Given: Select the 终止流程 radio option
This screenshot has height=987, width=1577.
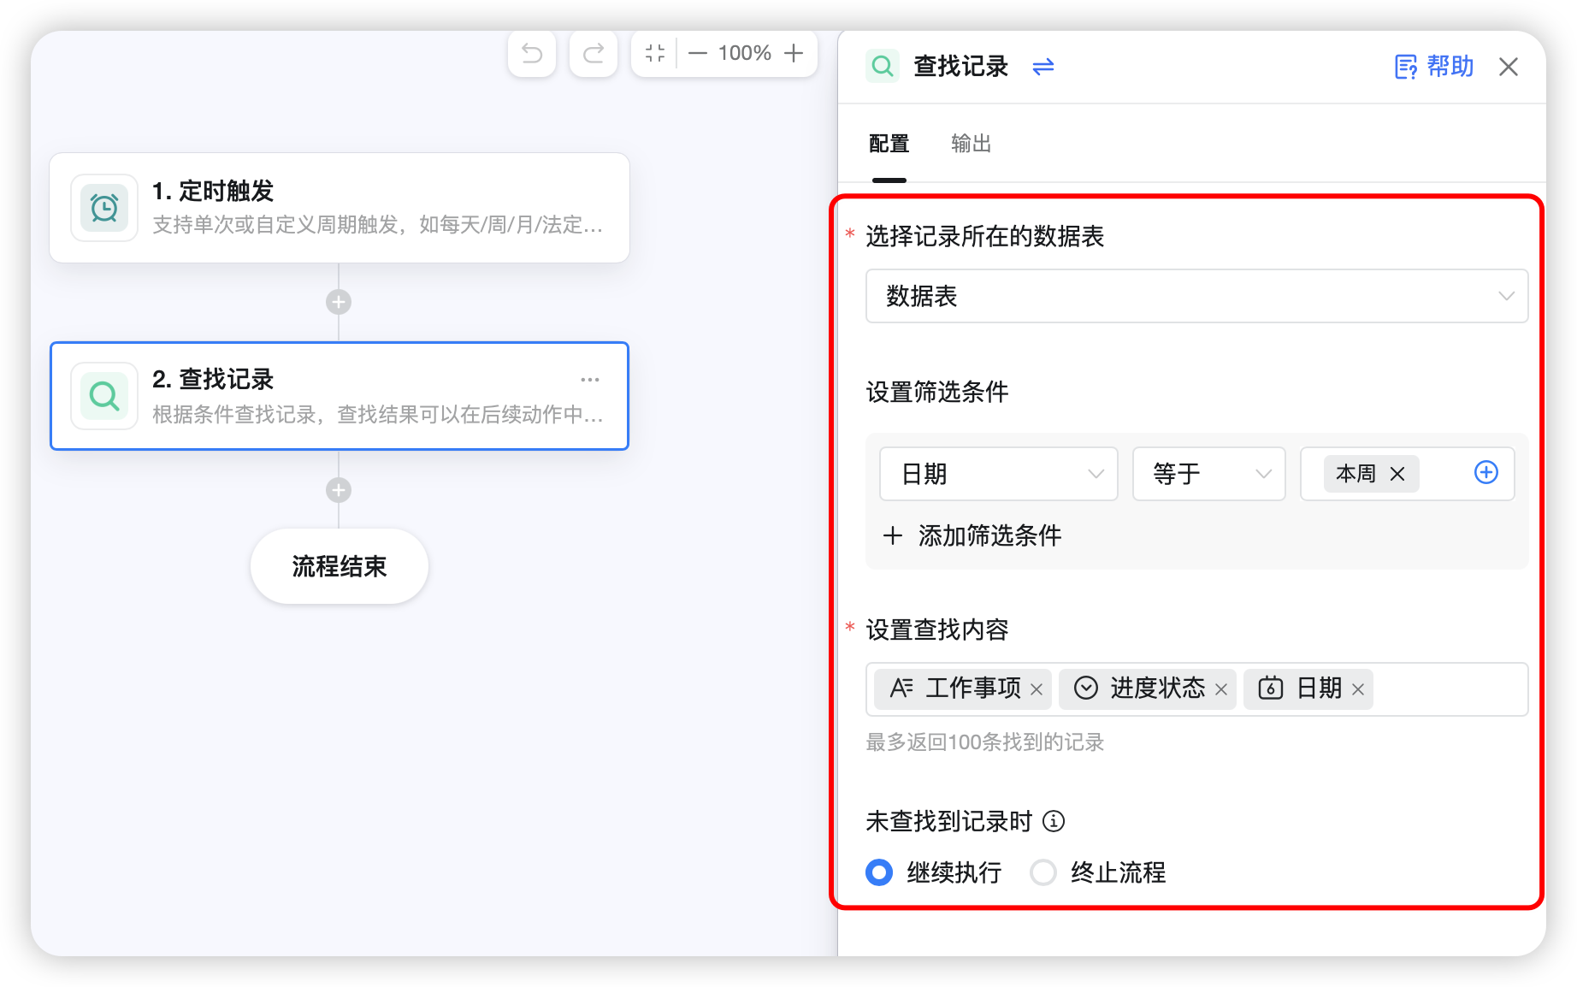Looking at the screenshot, I should (x=1043, y=872).
